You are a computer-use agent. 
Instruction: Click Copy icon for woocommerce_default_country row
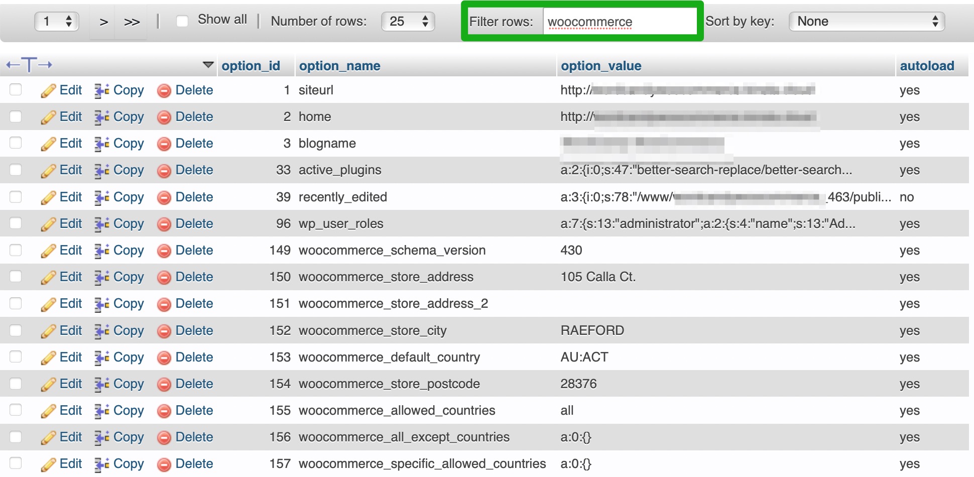(102, 357)
